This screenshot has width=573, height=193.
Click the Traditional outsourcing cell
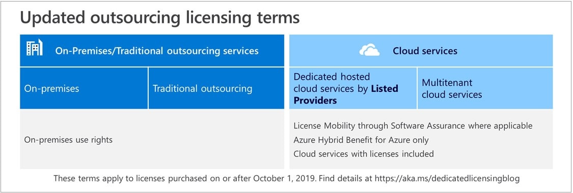click(x=216, y=88)
